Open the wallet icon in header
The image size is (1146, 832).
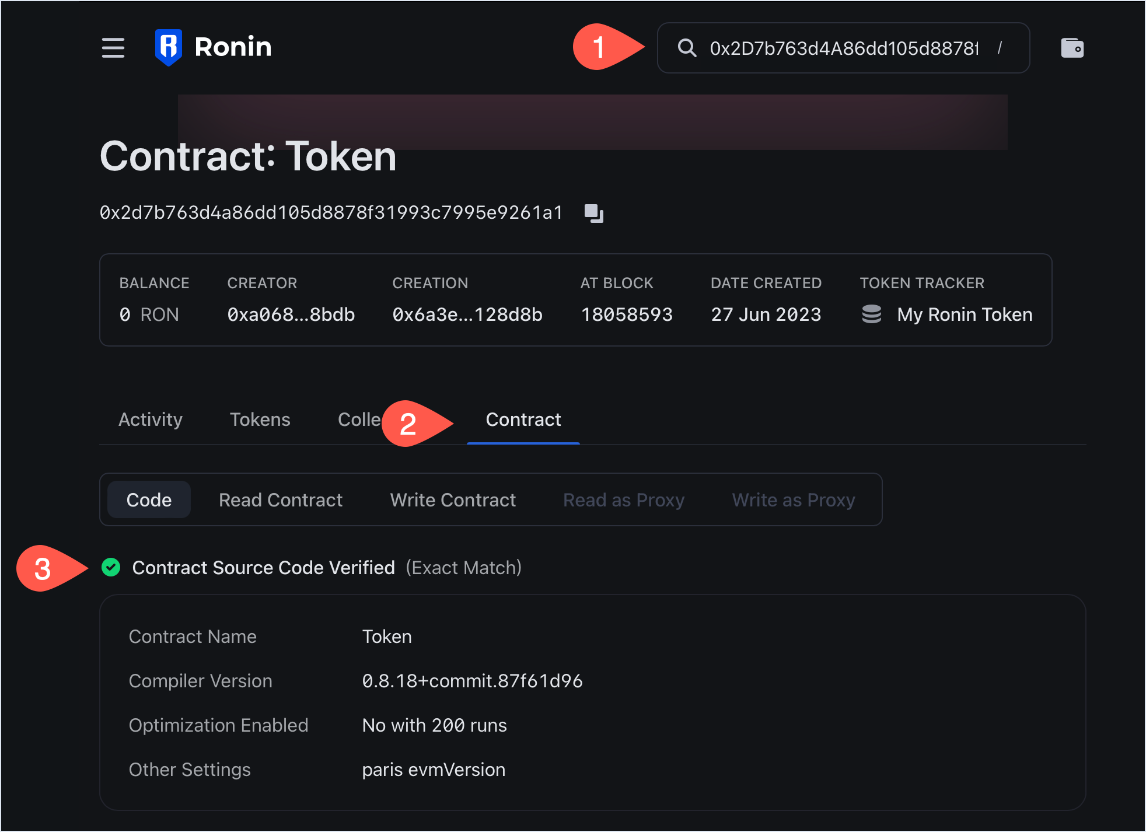click(x=1072, y=48)
